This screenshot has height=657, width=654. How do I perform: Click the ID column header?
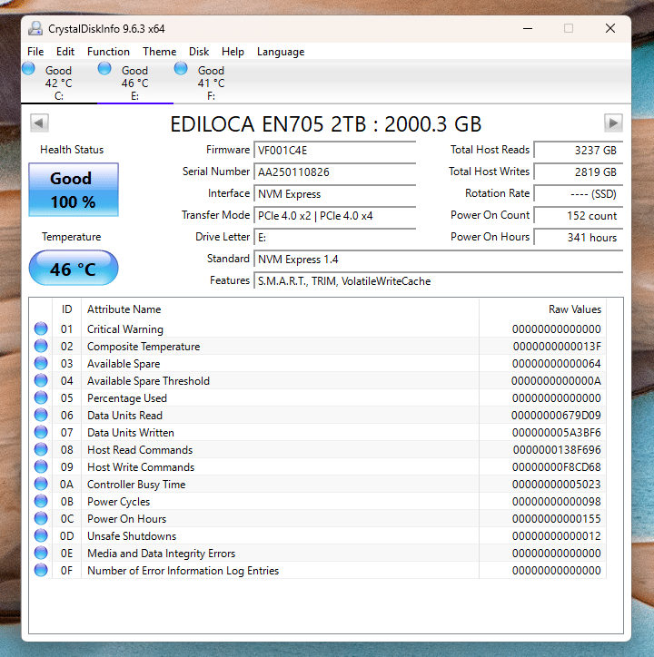tap(66, 309)
